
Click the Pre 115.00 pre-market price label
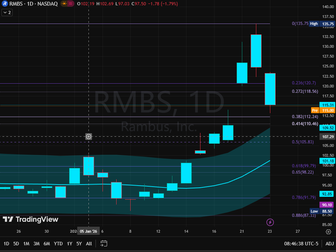pyautogui.click(x=323, y=110)
